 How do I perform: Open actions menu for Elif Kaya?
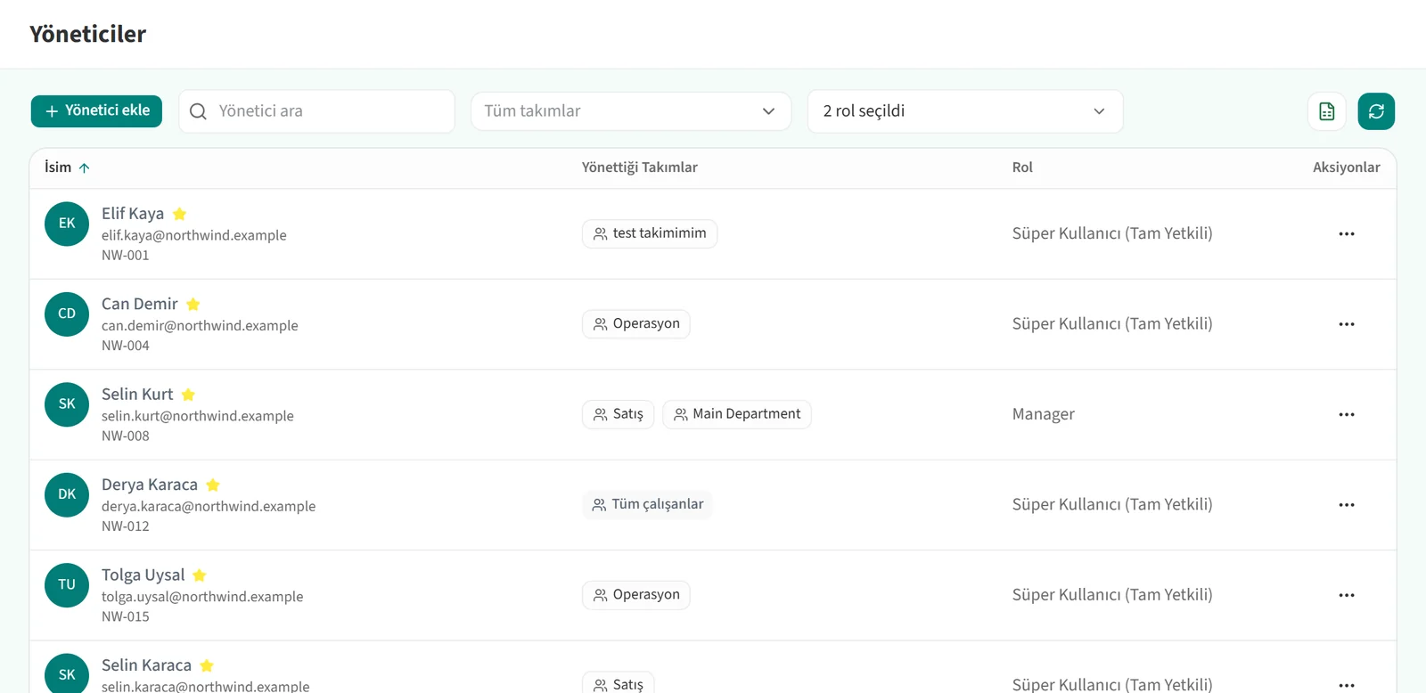click(1347, 234)
